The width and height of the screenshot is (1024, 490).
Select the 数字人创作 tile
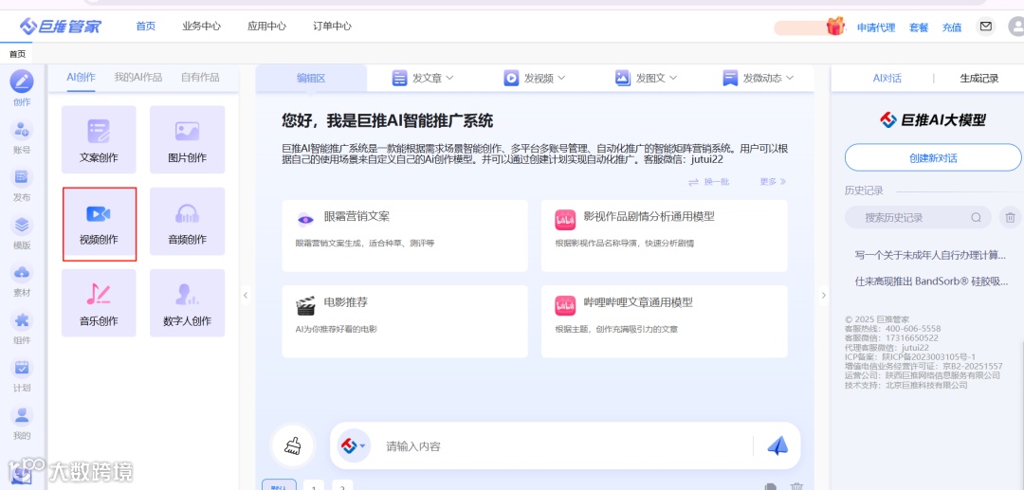[187, 302]
